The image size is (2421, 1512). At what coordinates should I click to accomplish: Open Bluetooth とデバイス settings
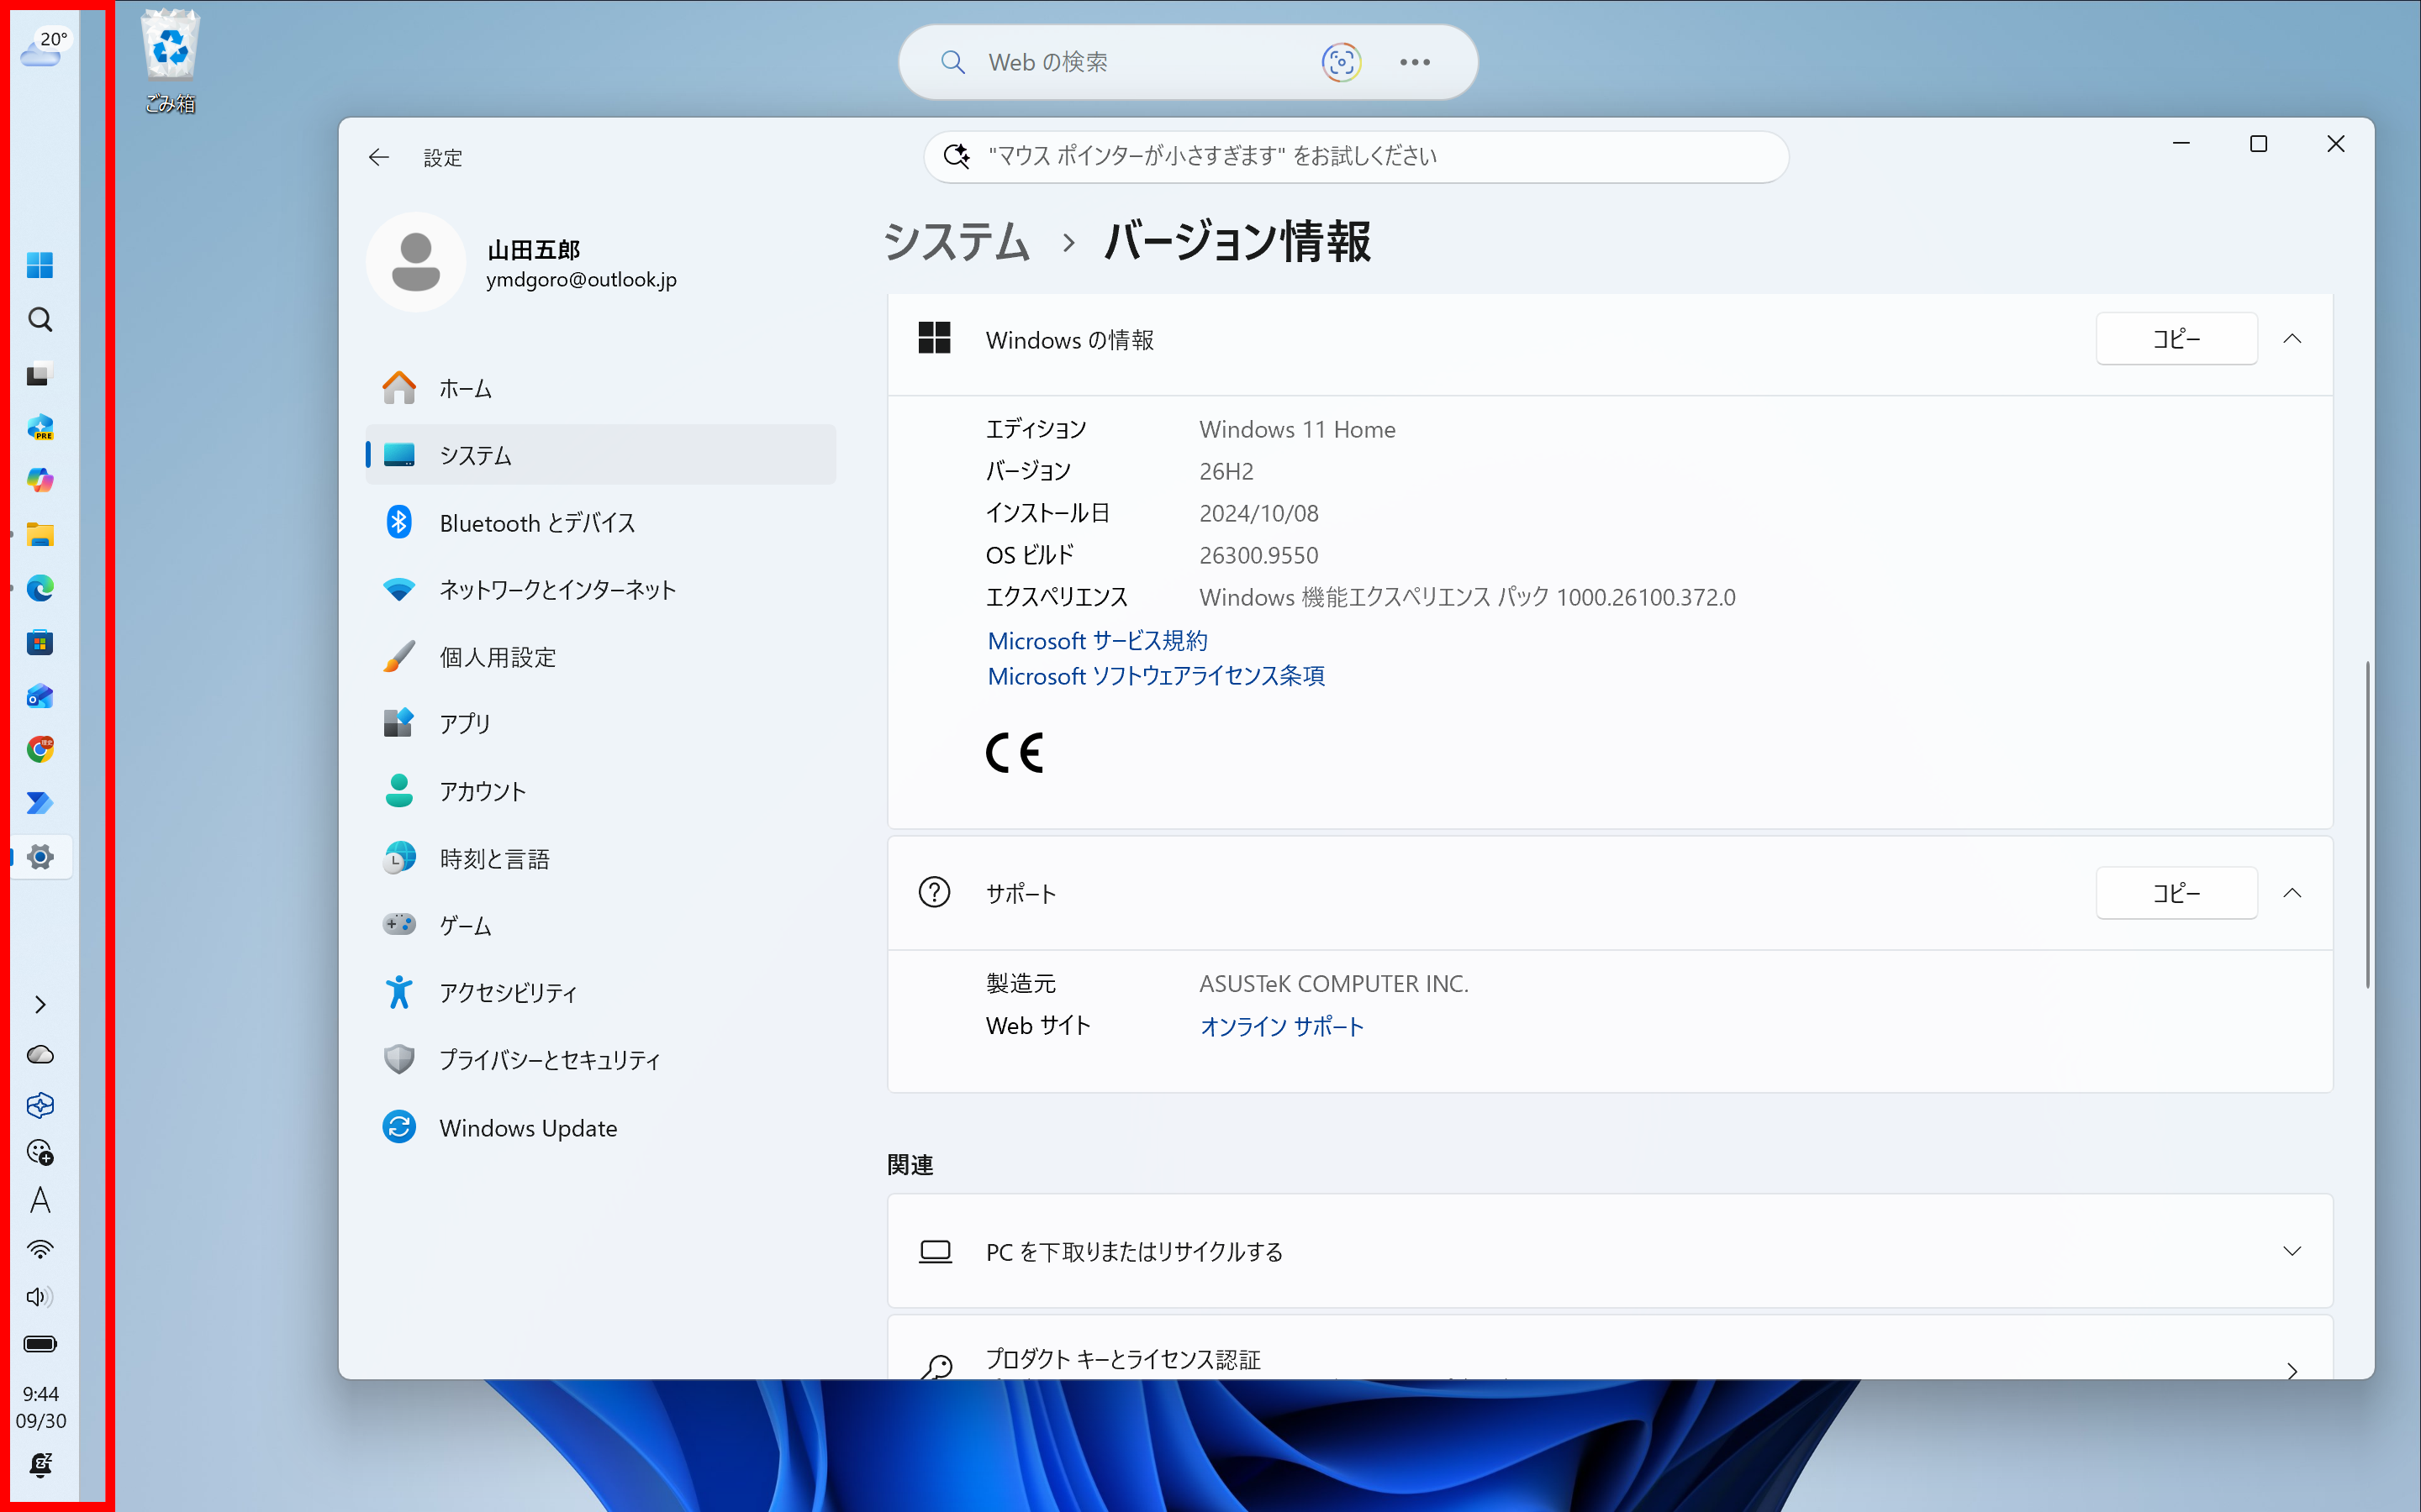pos(600,522)
